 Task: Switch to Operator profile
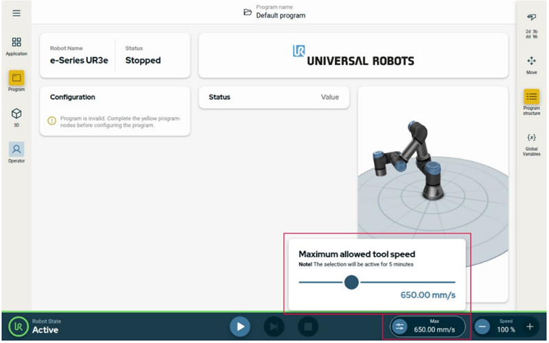16,152
